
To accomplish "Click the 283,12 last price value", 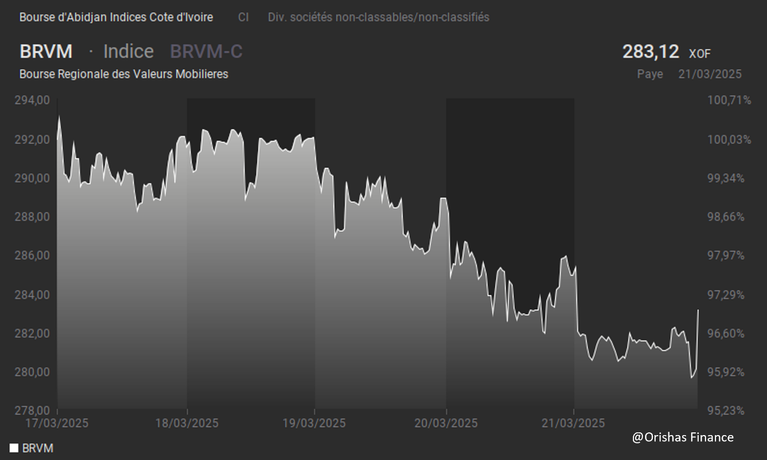I will [x=651, y=51].
